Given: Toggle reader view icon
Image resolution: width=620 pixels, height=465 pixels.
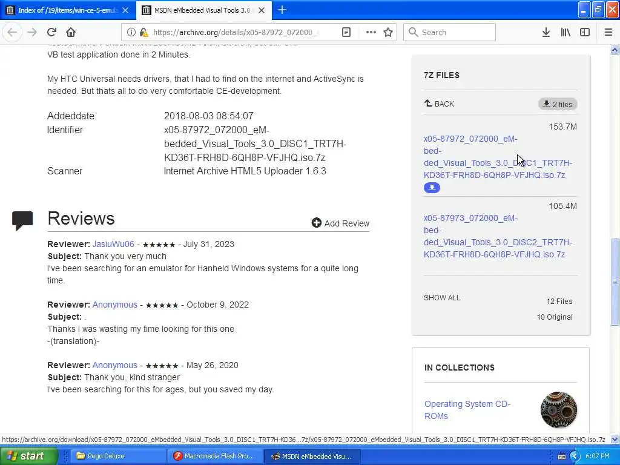Looking at the screenshot, I should (346, 32).
